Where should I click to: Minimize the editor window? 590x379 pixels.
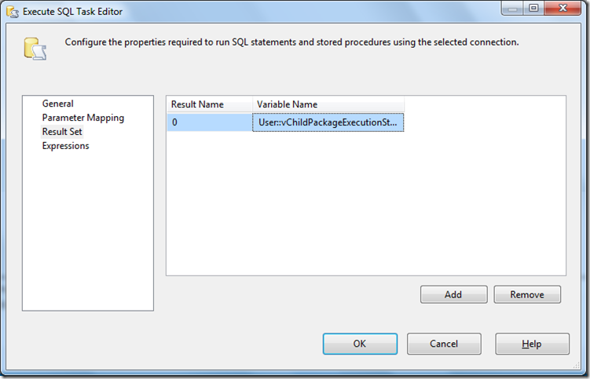click(512, 9)
